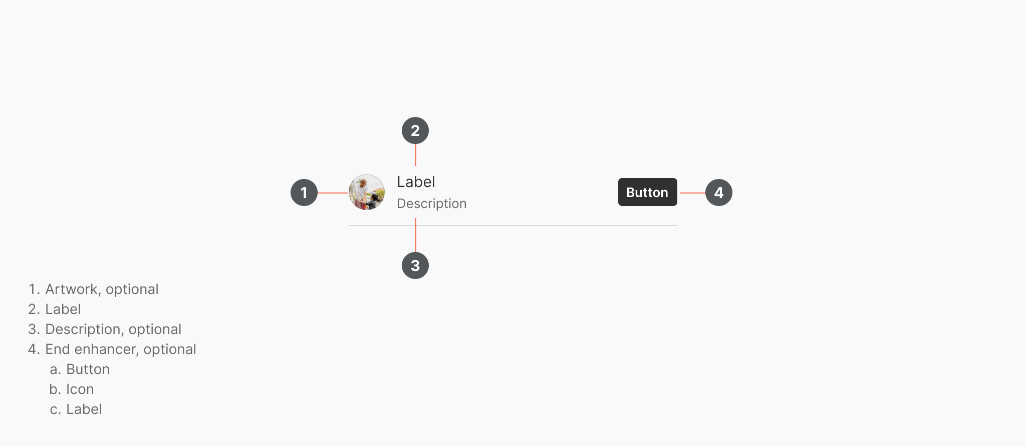Click annotation marker number 4
Image resolution: width=1026 pixels, height=446 pixels.
(719, 192)
